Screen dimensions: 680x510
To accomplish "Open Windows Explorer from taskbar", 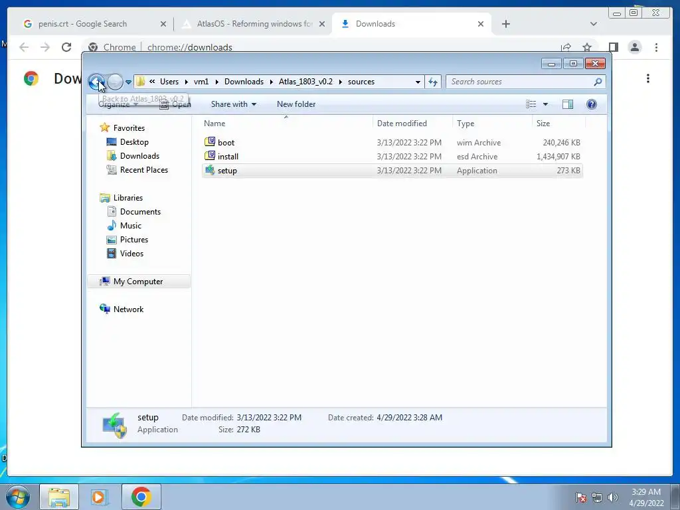I will (x=59, y=497).
